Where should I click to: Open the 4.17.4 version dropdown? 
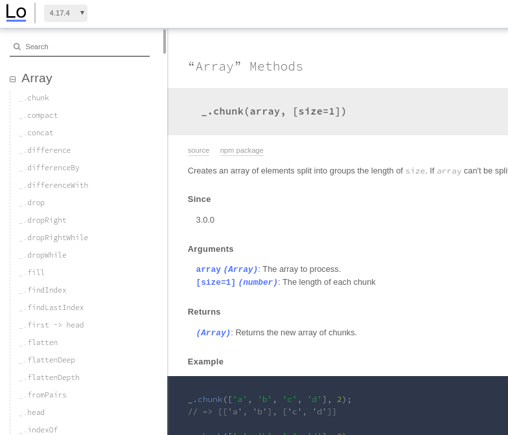click(66, 13)
